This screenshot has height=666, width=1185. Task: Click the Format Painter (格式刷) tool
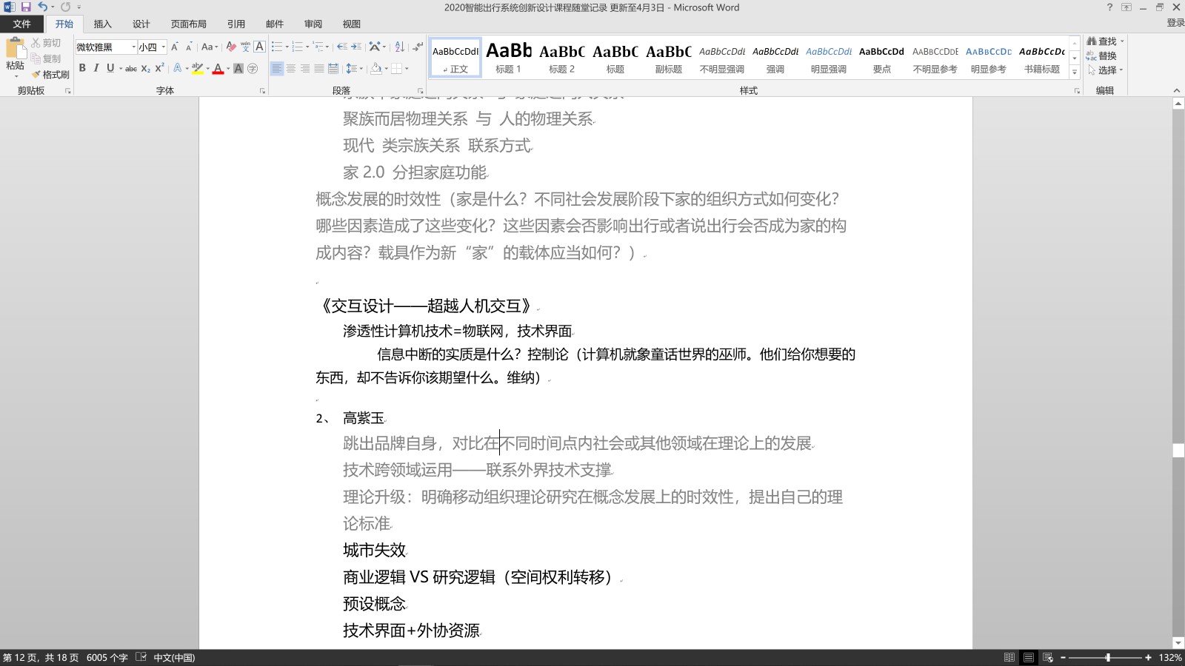pyautogui.click(x=50, y=75)
